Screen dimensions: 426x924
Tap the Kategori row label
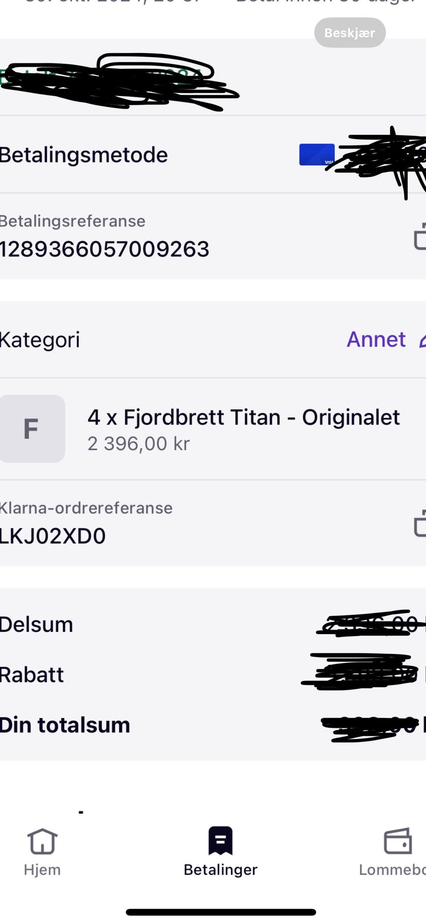(x=39, y=340)
